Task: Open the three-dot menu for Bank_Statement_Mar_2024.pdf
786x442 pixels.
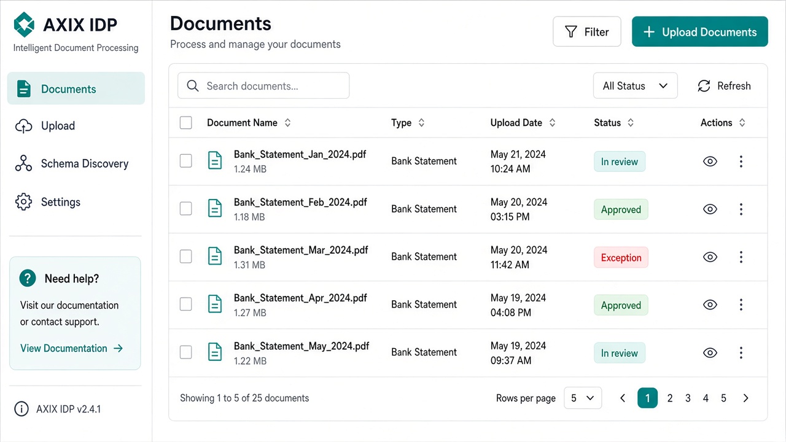Action: pyautogui.click(x=741, y=257)
